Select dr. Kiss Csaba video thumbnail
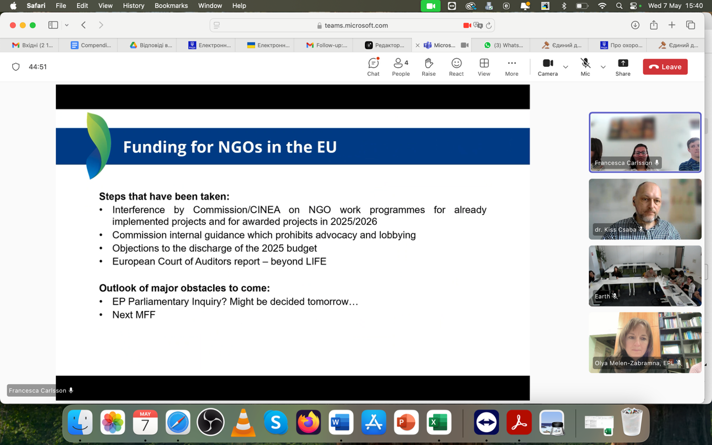The height and width of the screenshot is (445, 712). (645, 209)
